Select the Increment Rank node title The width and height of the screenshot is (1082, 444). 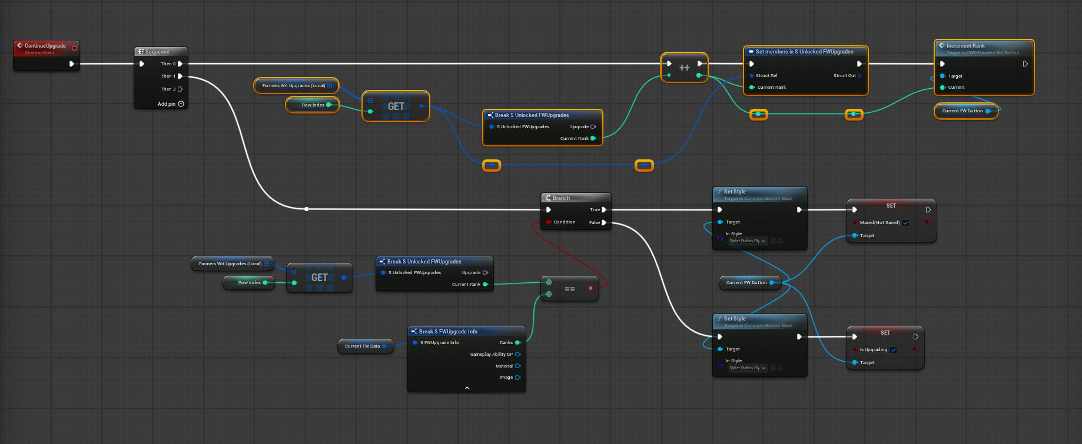click(x=965, y=46)
